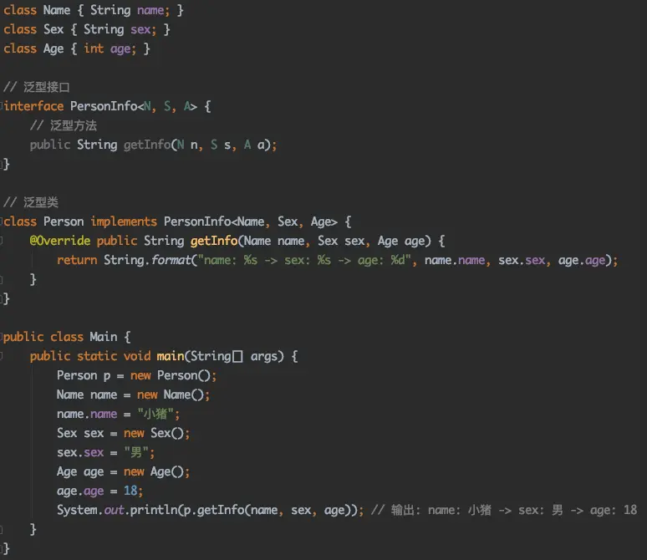Screen dimensions: 647x560
Task: Click the 'String name;' field in class Name
Action: [x=130, y=10]
